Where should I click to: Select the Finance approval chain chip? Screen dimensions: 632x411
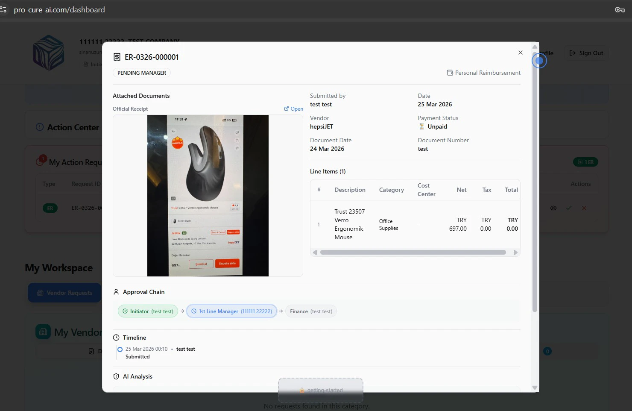(x=311, y=311)
